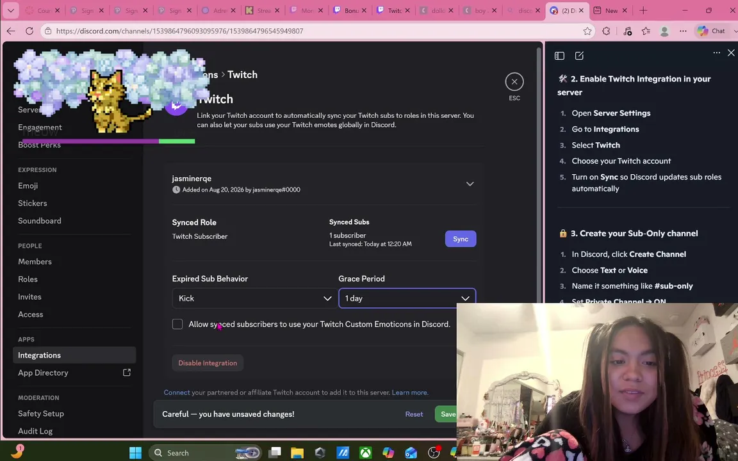
Task: Open Boost Perks settings
Action: [40, 145]
